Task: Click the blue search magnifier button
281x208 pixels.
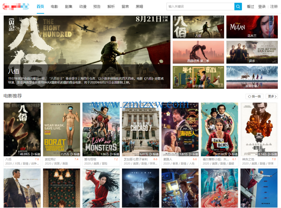Action: coord(238,7)
